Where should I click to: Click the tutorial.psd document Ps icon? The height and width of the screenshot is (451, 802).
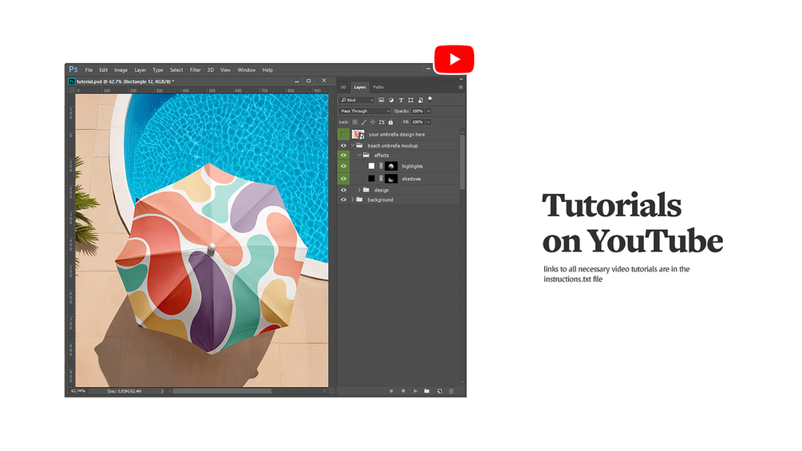coord(72,81)
